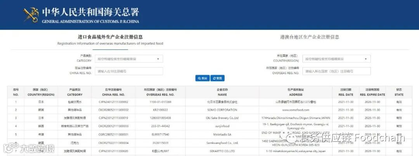
Task: Click the STATE column header
Action: [399, 92]
